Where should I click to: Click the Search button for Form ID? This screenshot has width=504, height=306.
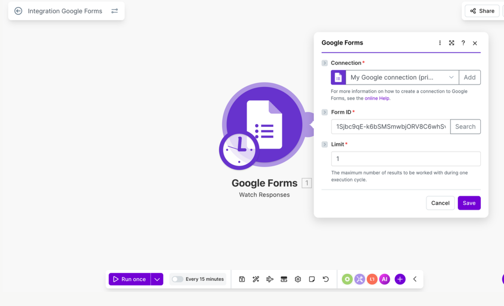pyautogui.click(x=465, y=127)
